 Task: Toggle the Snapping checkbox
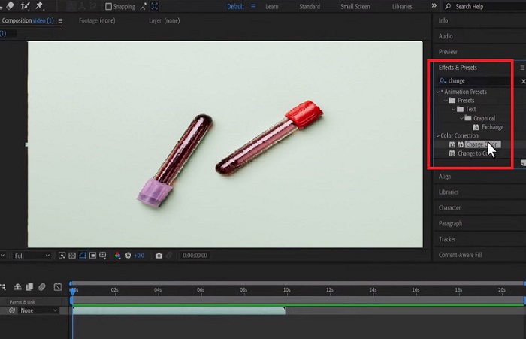click(x=108, y=6)
